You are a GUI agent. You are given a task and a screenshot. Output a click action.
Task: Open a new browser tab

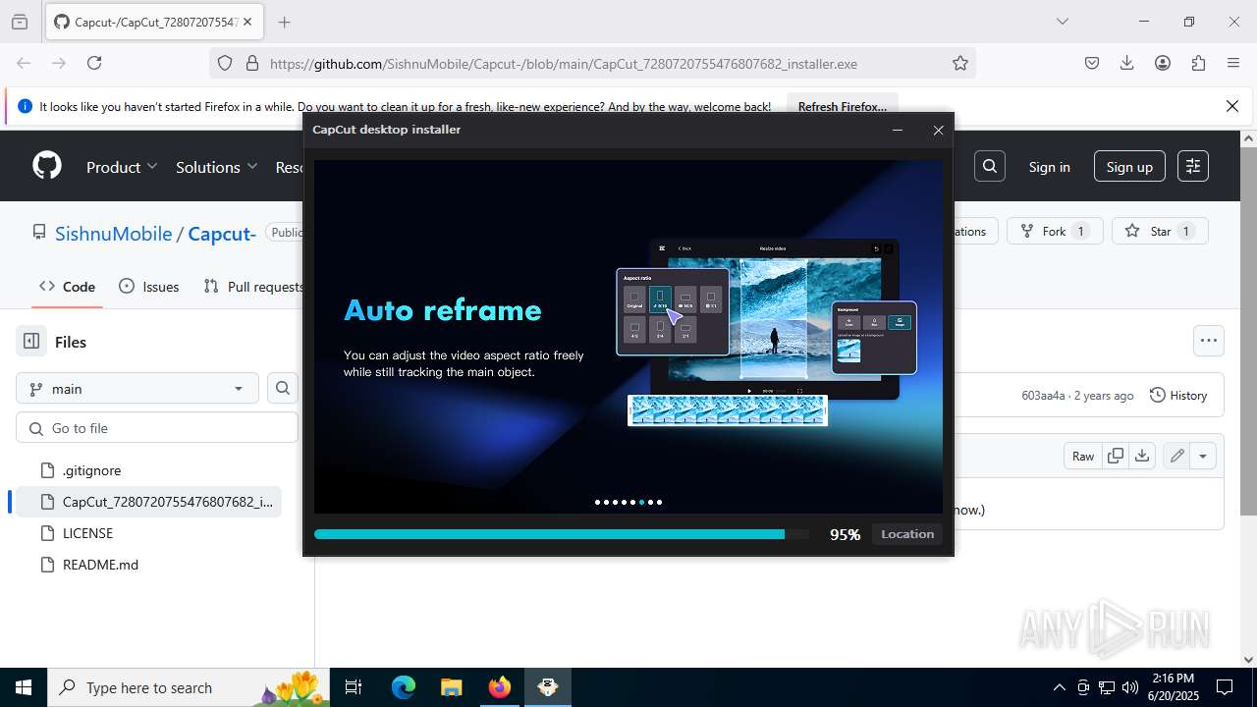[x=284, y=22]
